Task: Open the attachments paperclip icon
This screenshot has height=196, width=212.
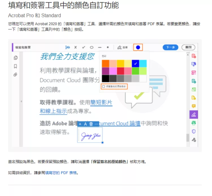Action: pos(16,75)
